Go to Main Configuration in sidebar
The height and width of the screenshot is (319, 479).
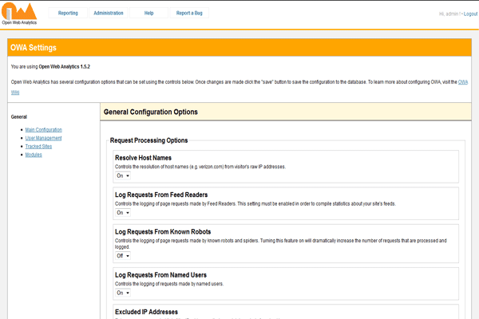click(x=43, y=129)
